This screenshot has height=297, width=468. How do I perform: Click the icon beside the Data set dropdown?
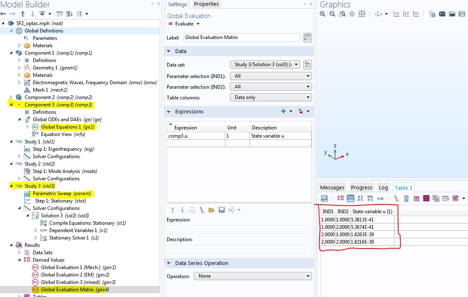pyautogui.click(x=307, y=64)
